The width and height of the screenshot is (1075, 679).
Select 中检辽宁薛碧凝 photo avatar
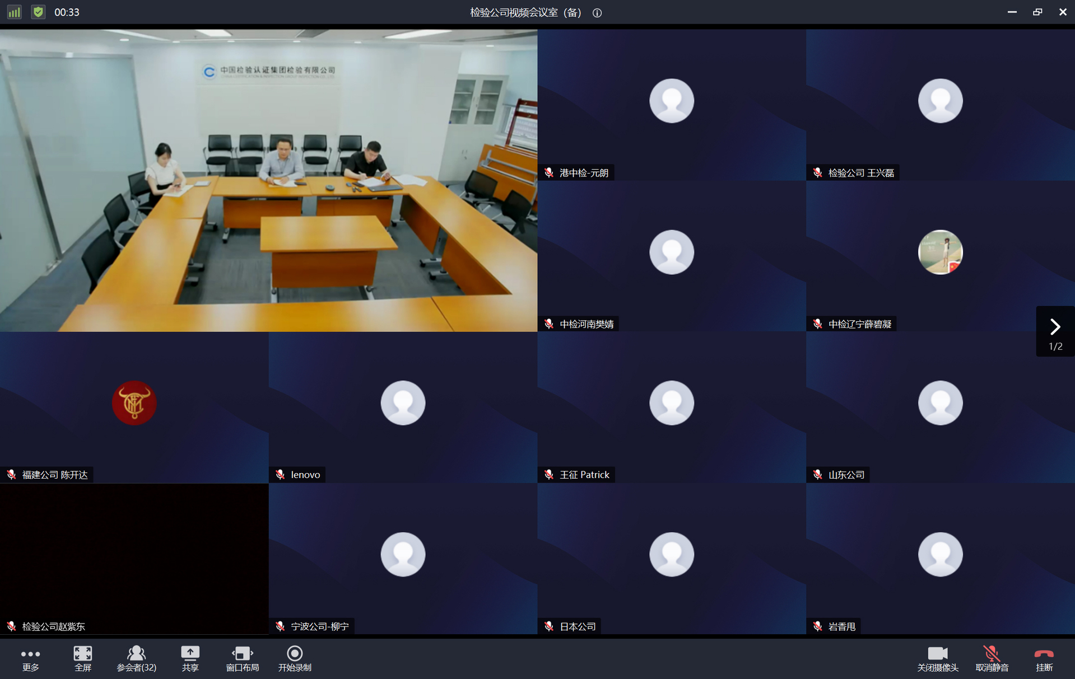941,252
